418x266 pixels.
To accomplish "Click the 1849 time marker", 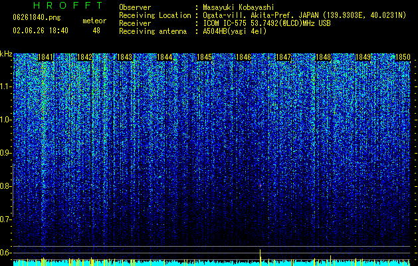I will [x=363, y=57].
